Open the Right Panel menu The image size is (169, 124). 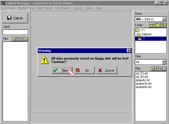[x=44, y=8]
